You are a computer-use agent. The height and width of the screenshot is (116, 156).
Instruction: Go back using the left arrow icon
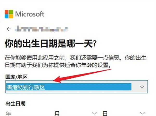tap(9, 29)
